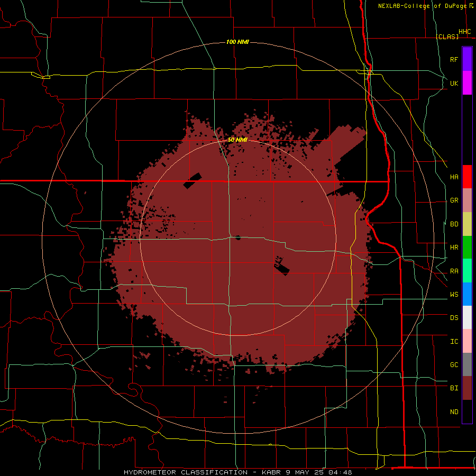Click the radar site at the echo center
Viewport: 476px width, 476px height.
[237, 237]
